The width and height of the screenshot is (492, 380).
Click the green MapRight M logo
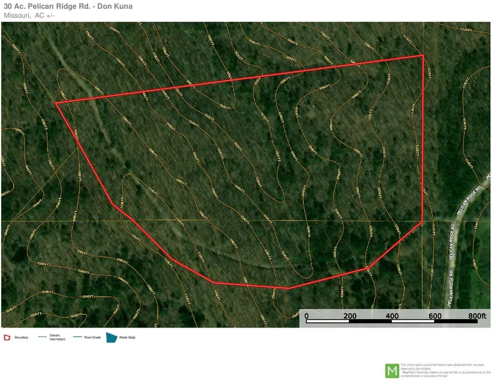(x=392, y=370)
